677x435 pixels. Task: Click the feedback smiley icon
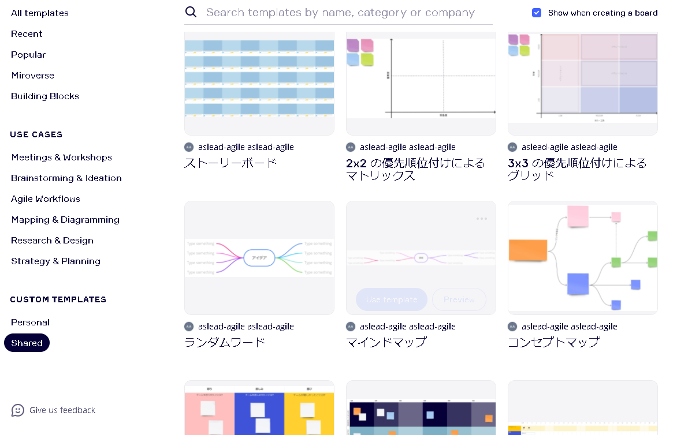click(18, 410)
